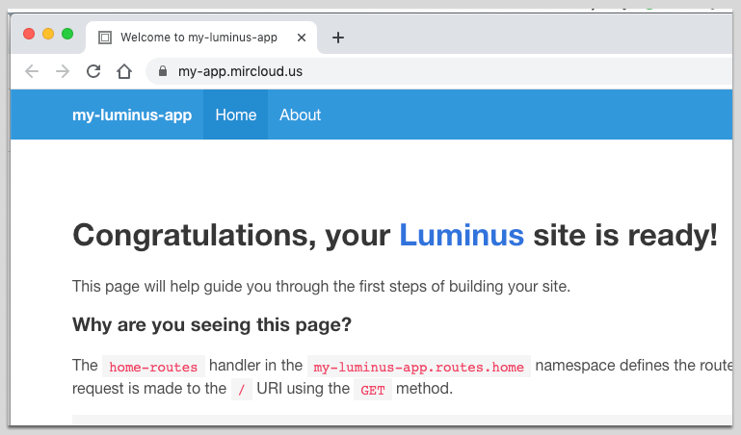Click the tab favicon icon
The width and height of the screenshot is (741, 435).
click(105, 38)
